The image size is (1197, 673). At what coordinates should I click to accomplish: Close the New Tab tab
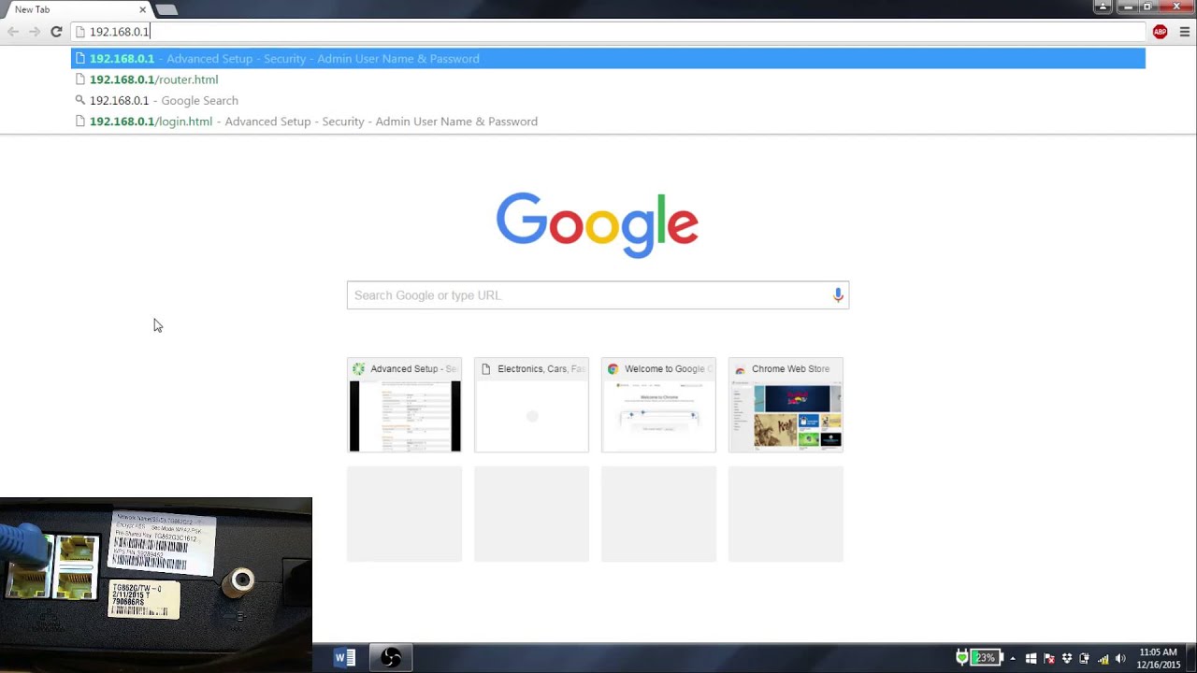coord(142,9)
